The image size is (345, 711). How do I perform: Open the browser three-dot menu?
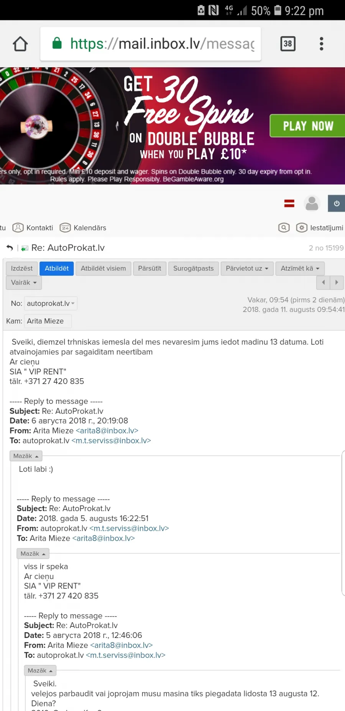click(321, 44)
